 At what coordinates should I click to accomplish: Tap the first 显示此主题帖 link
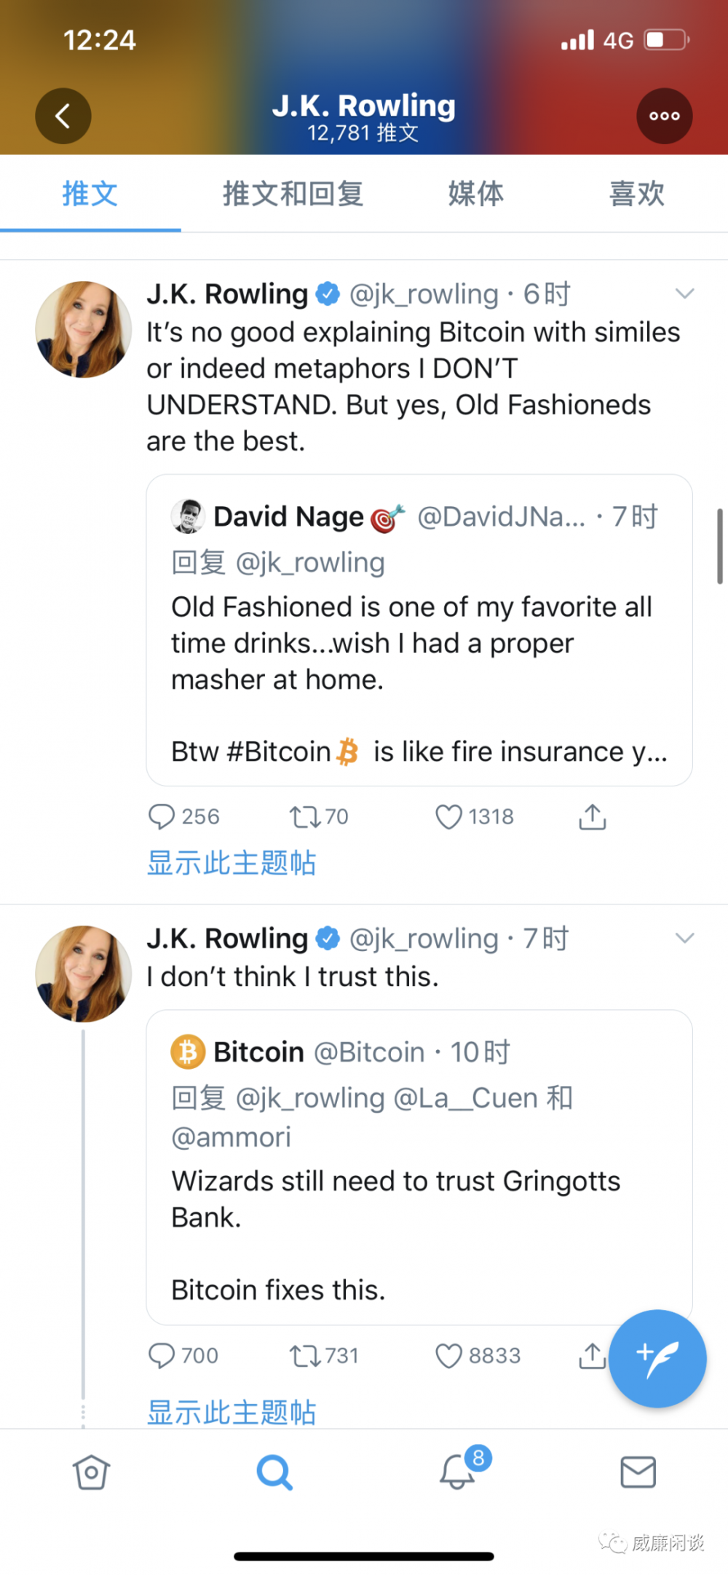[231, 863]
